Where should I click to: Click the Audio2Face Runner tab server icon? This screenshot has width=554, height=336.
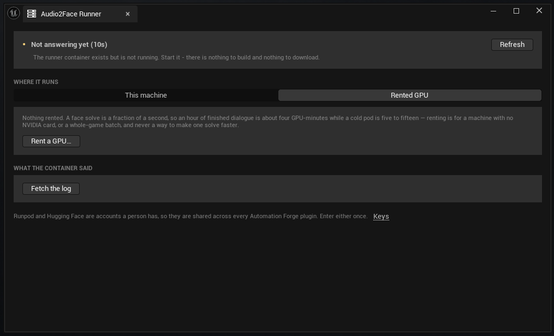[32, 14]
